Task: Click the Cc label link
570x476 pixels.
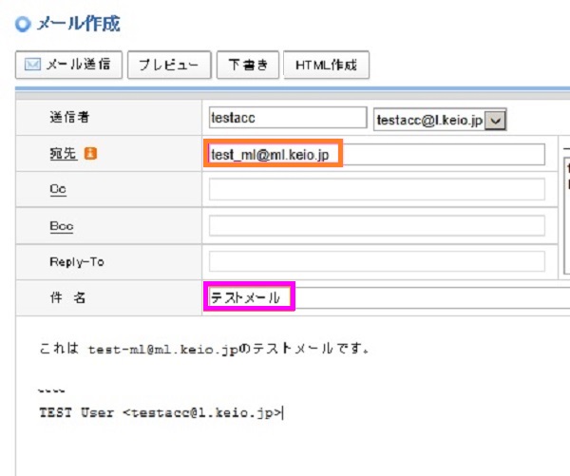Action: (x=58, y=189)
